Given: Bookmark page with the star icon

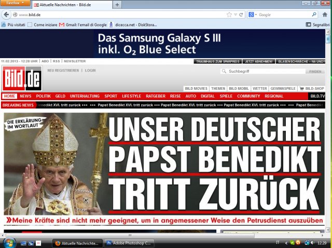Looking at the screenshot, I should (x=229, y=15).
